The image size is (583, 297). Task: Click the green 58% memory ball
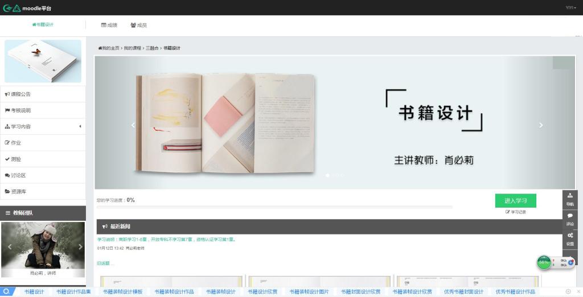(544, 262)
